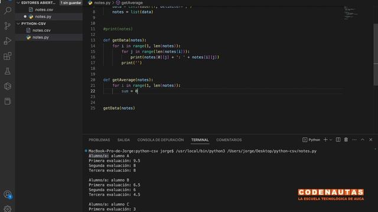Switch to Consola de Depuración tab
This screenshot has height=212, width=378.
[161, 140]
